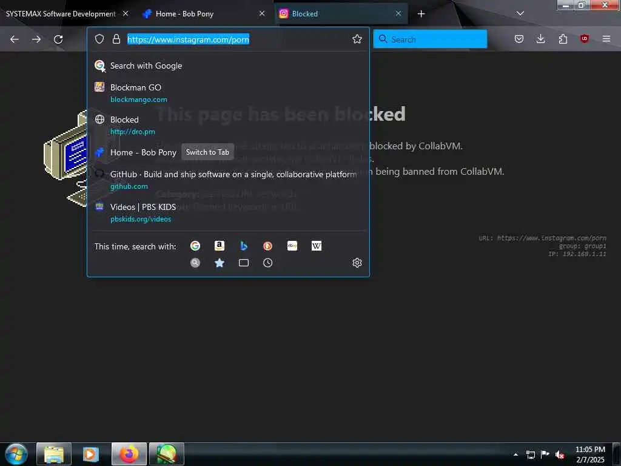The height and width of the screenshot is (466, 621).
Task: Click the blockmango.com link text
Action: (x=139, y=100)
